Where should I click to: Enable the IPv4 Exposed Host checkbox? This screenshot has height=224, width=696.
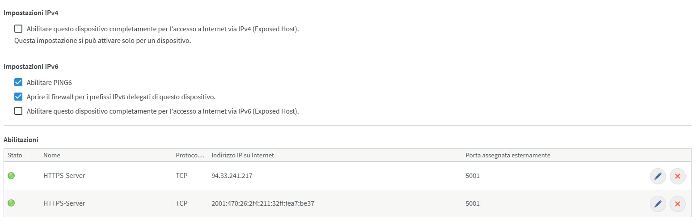pyautogui.click(x=18, y=29)
